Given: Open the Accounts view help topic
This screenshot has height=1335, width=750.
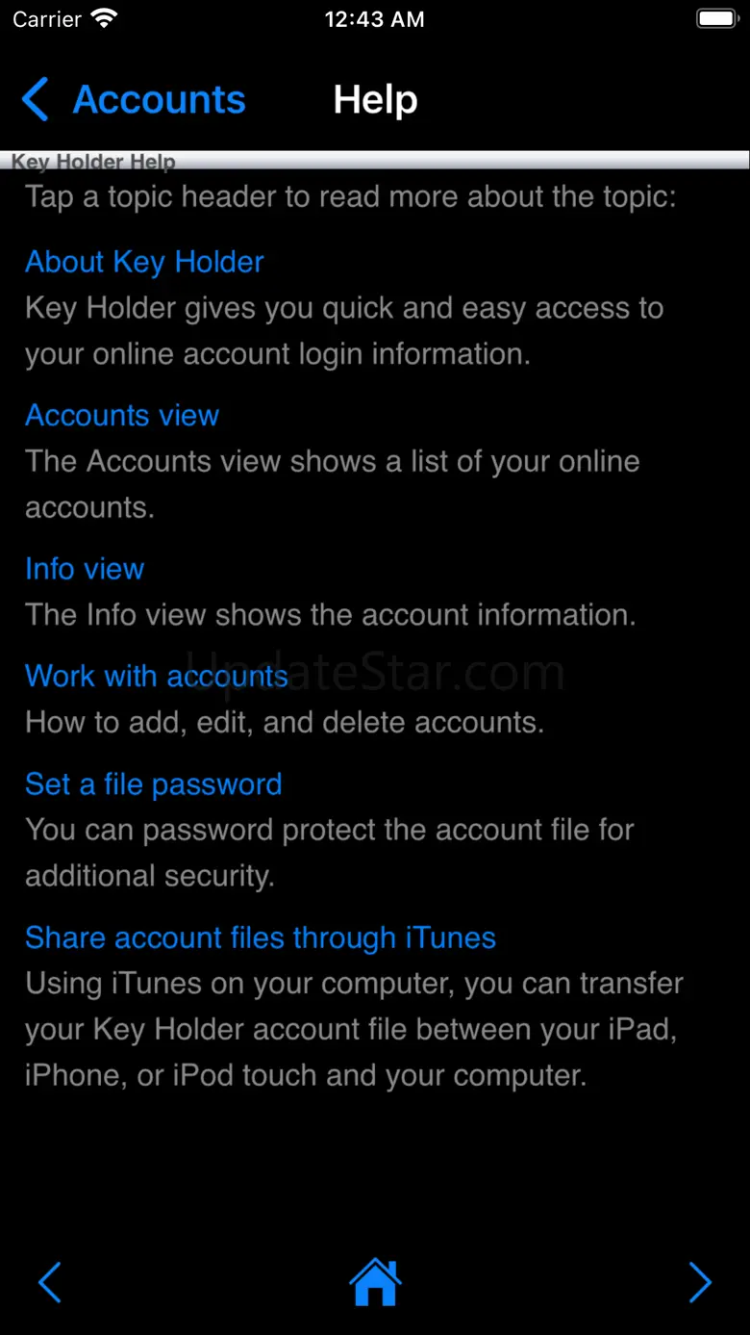Looking at the screenshot, I should pyautogui.click(x=122, y=415).
